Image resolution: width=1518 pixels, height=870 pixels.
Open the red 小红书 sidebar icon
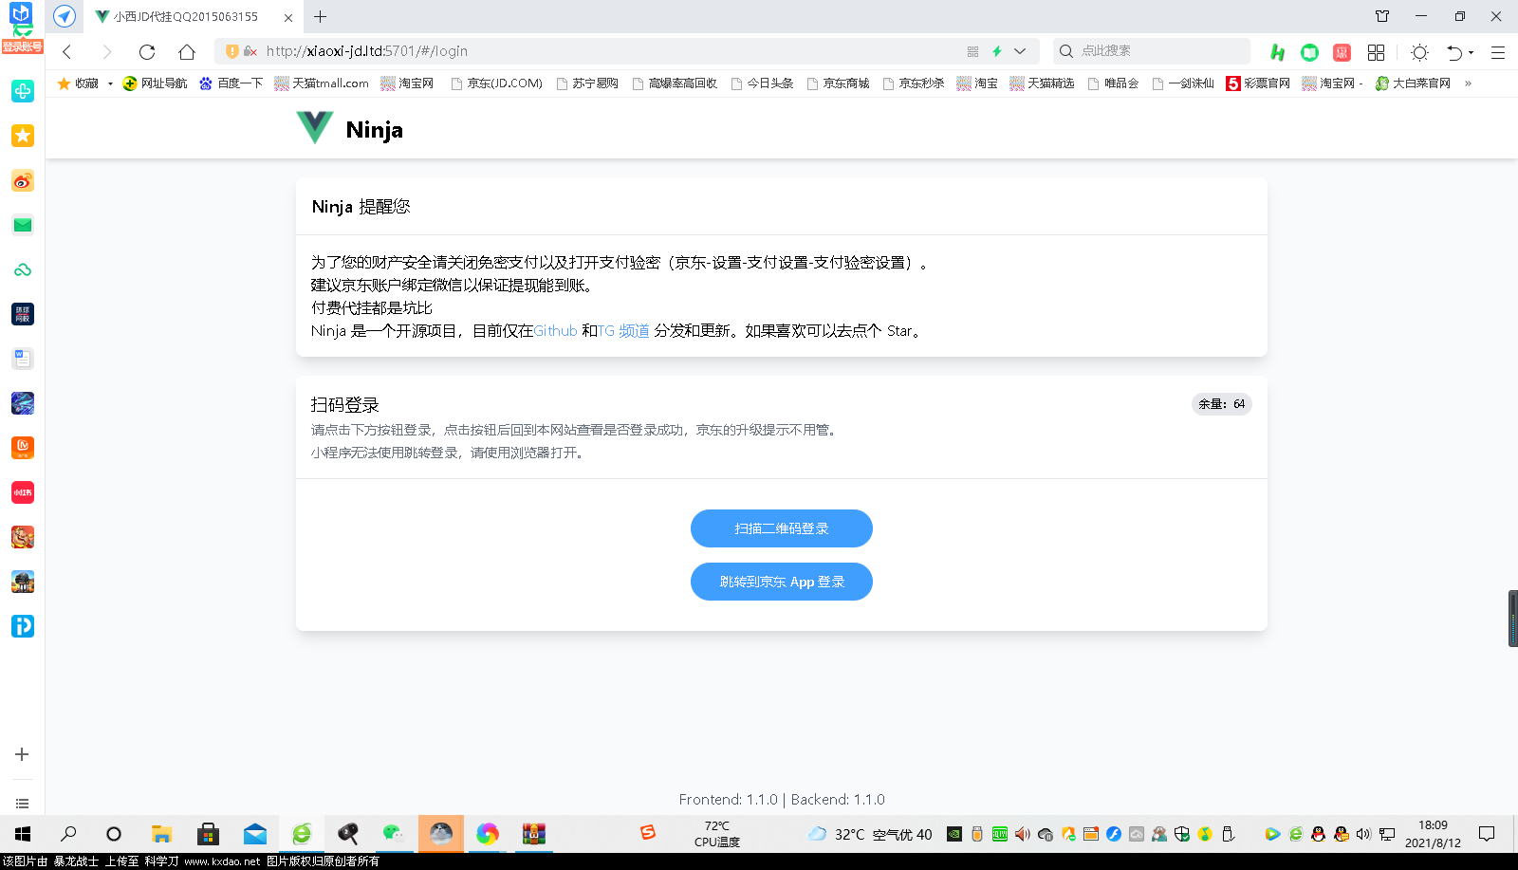tap(23, 492)
